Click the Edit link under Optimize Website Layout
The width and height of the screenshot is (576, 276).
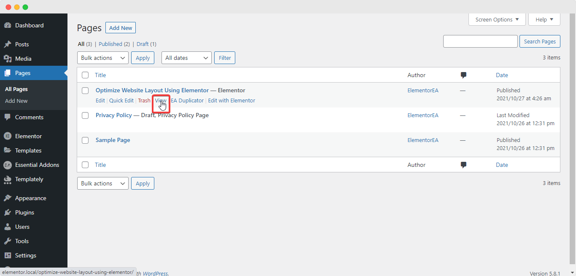click(100, 101)
